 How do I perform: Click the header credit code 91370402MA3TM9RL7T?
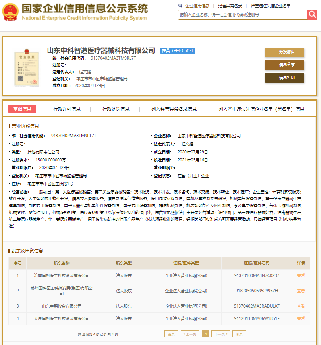pyautogui.click(x=114, y=58)
